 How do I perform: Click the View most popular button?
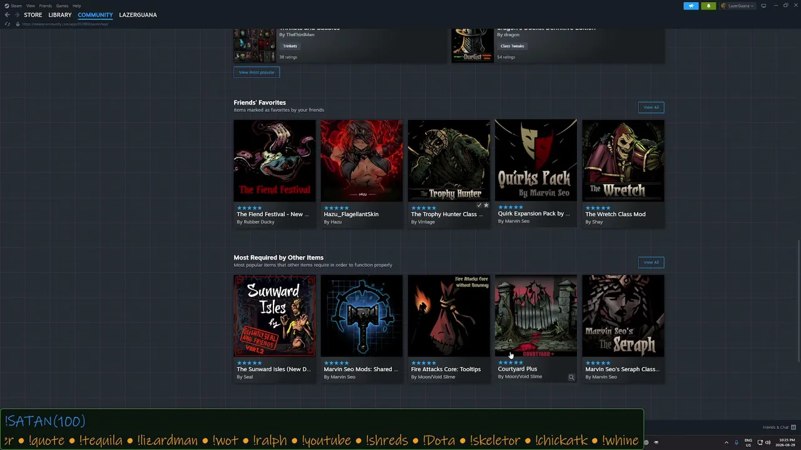[257, 72]
